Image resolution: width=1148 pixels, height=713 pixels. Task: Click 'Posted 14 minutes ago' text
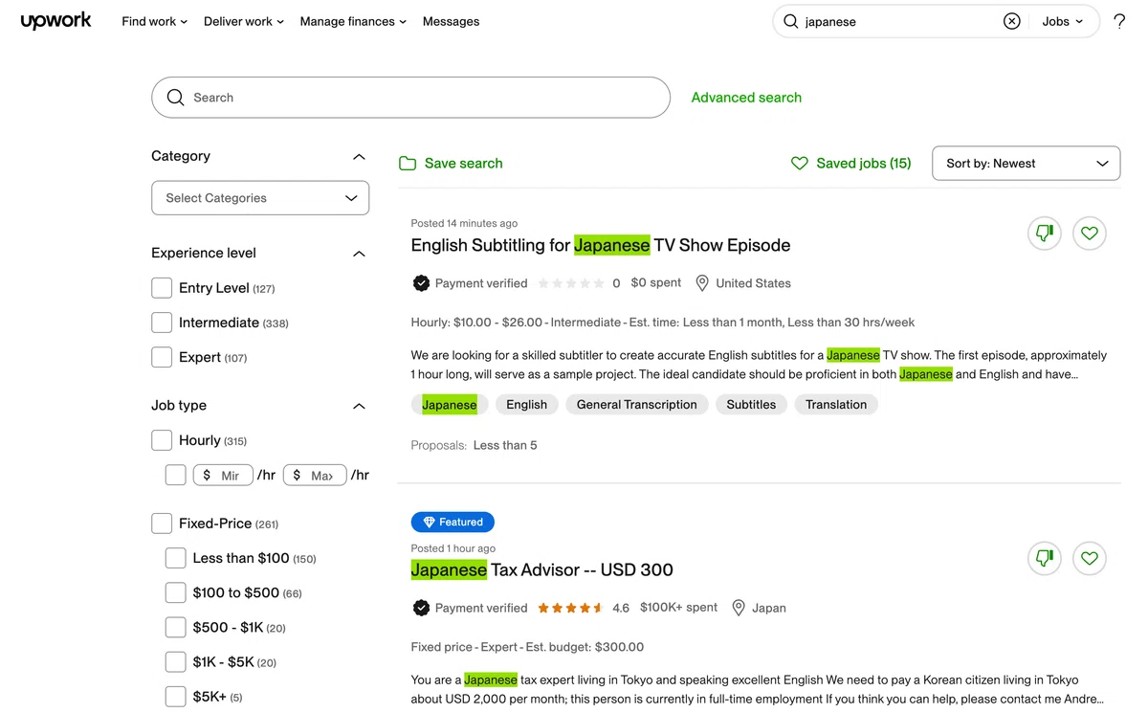464,223
